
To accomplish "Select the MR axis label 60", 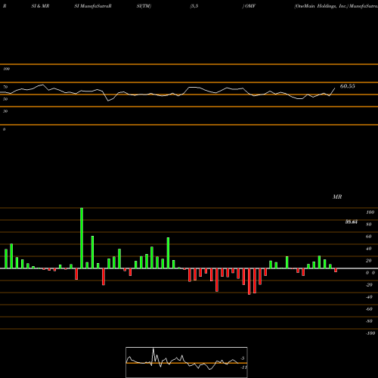I will pos(369,237).
